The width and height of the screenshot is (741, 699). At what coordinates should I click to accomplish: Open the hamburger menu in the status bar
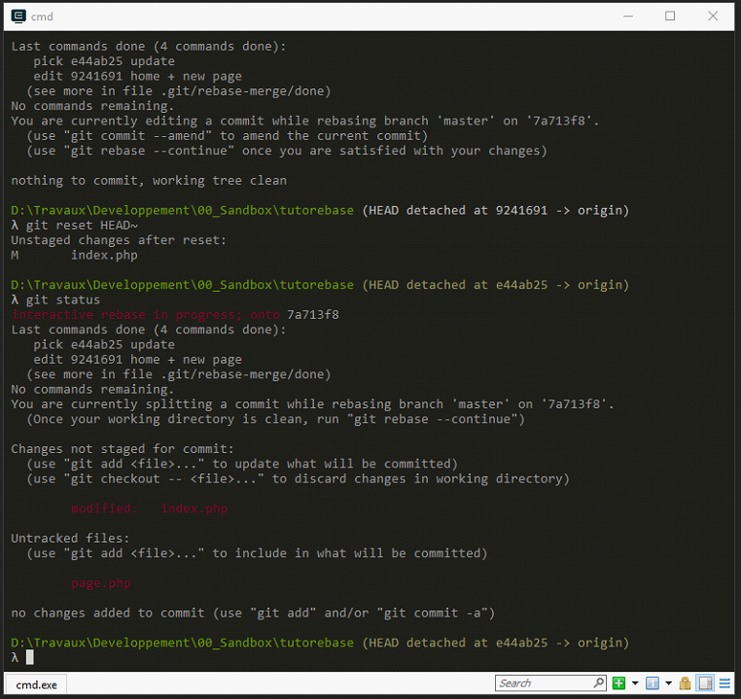click(x=724, y=683)
